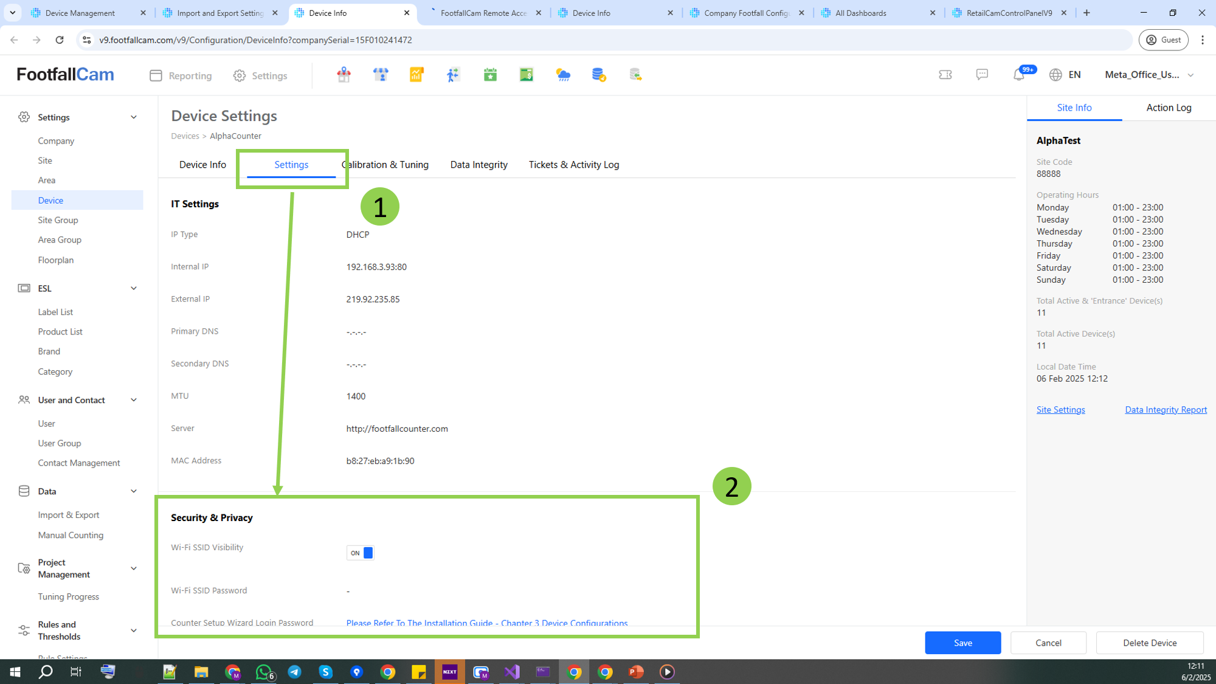Click the walking person traffic icon
1216x684 pixels.
(453, 75)
